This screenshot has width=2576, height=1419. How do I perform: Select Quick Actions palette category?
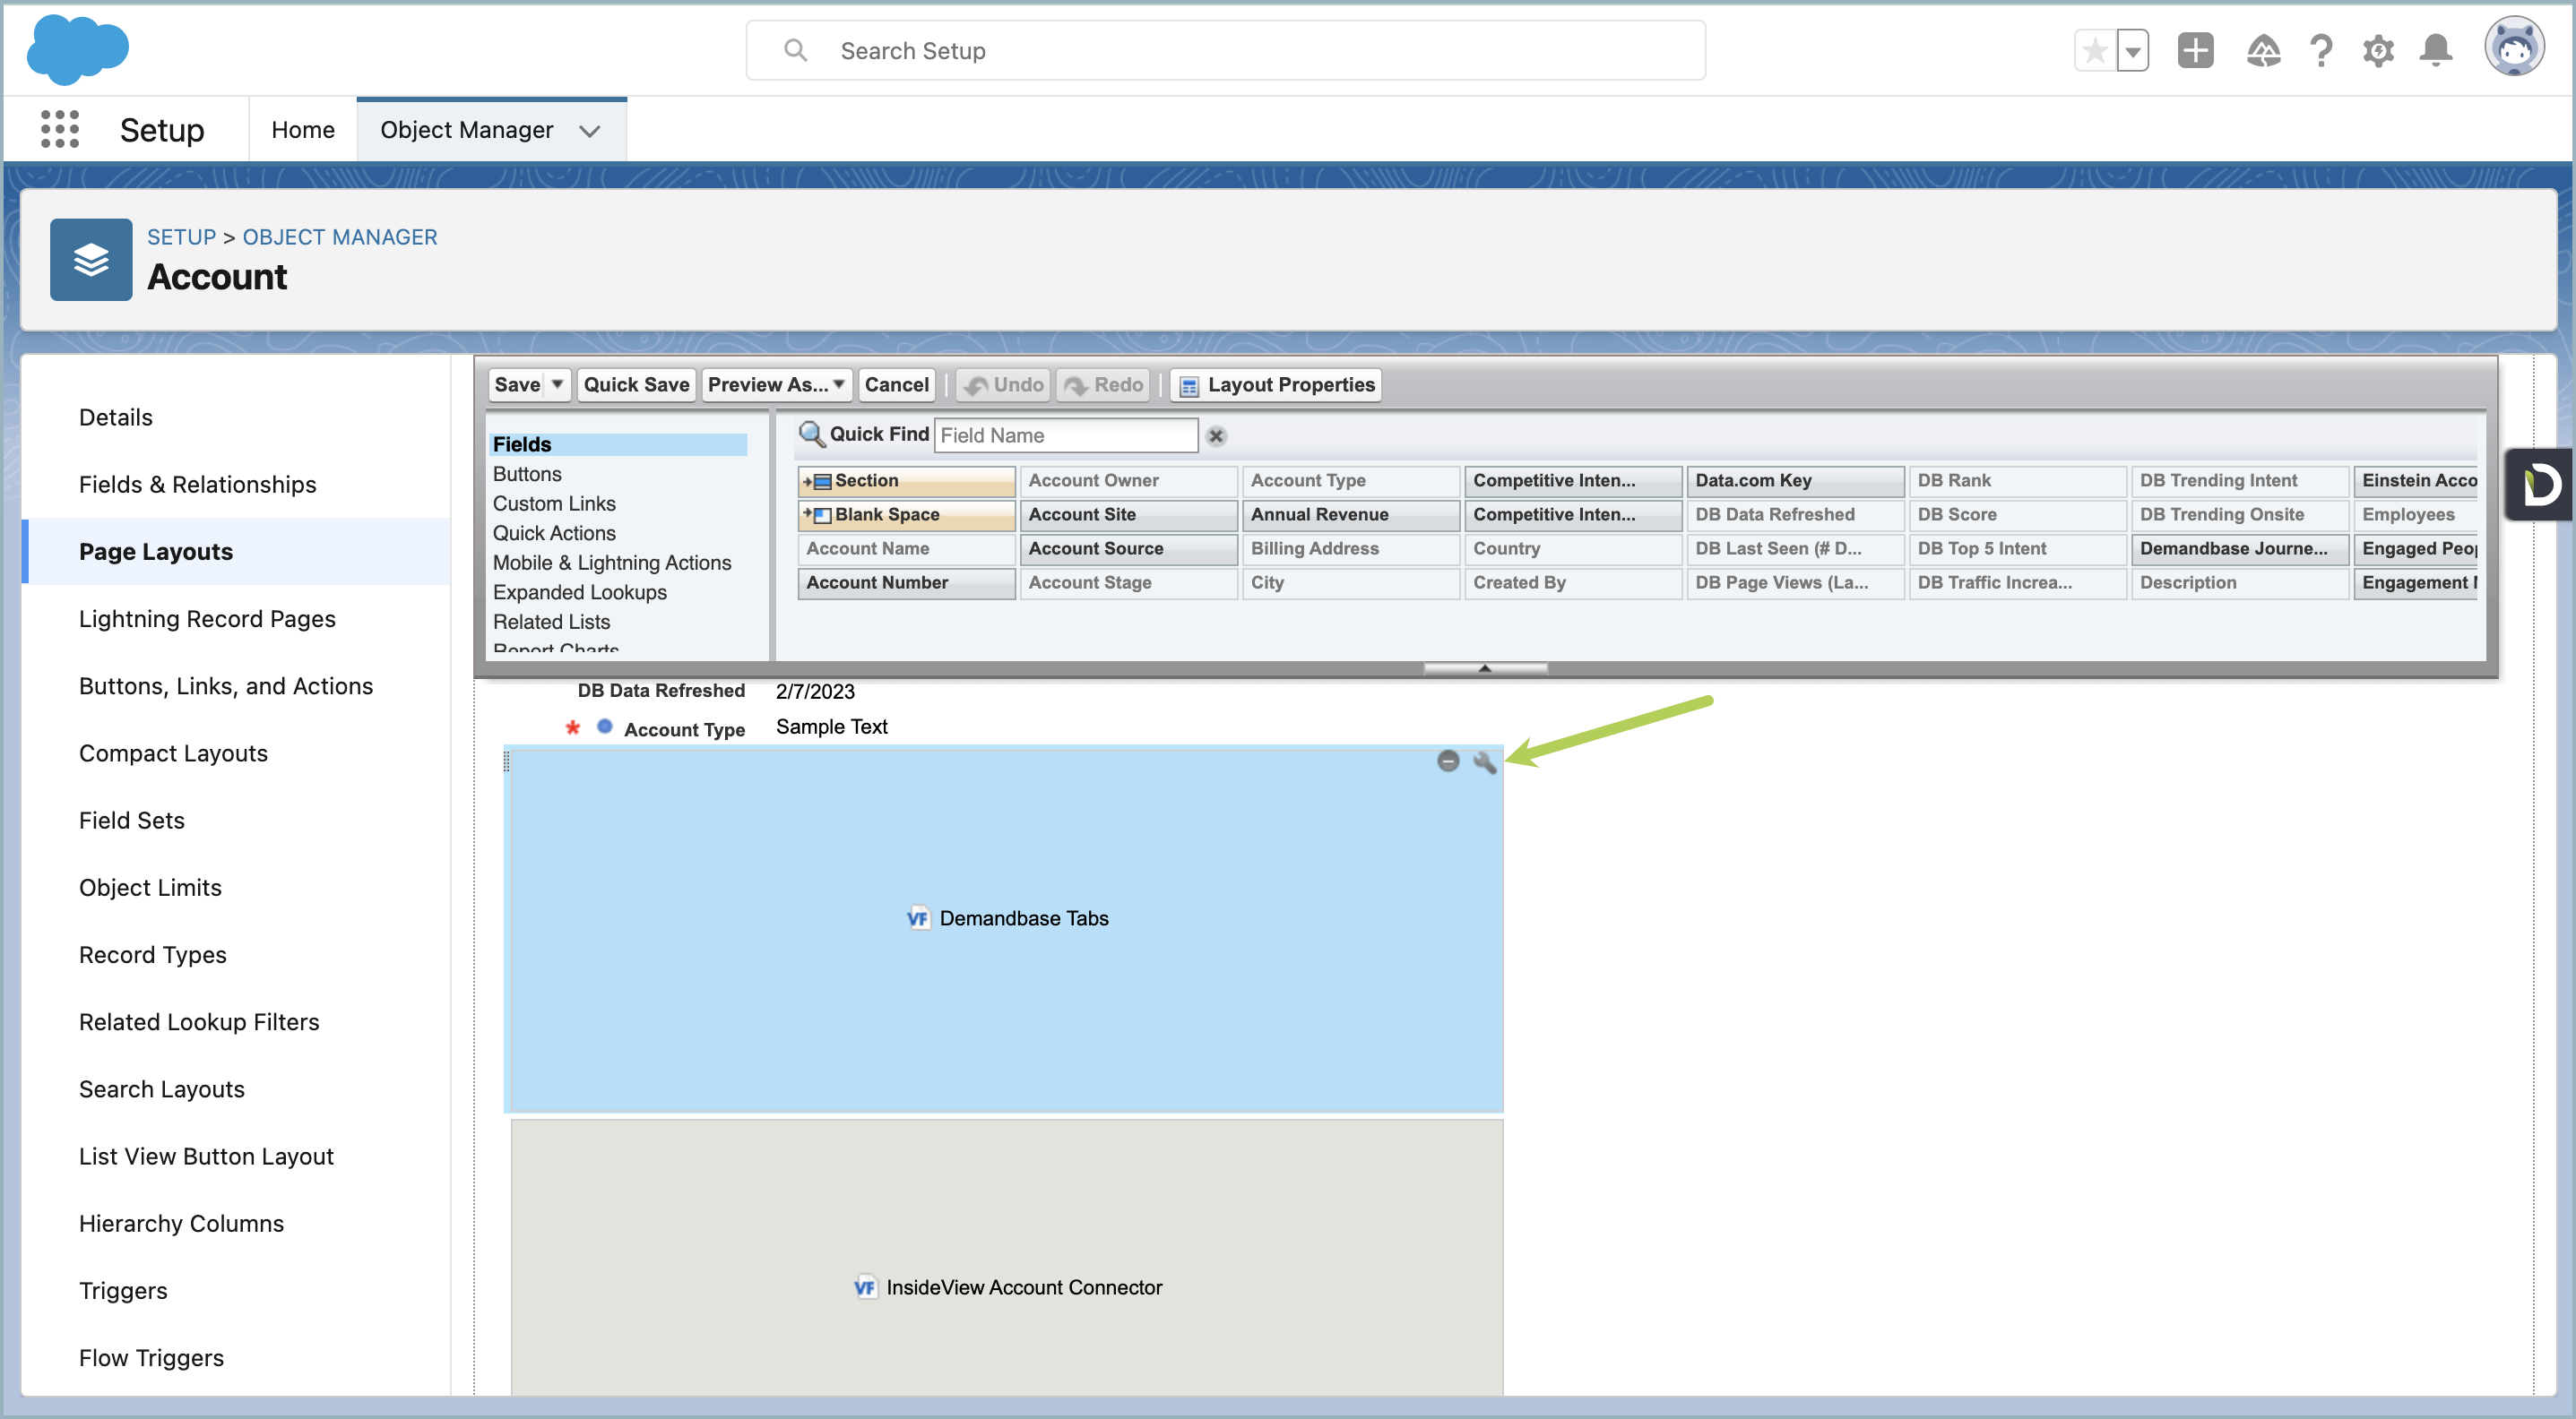[554, 534]
